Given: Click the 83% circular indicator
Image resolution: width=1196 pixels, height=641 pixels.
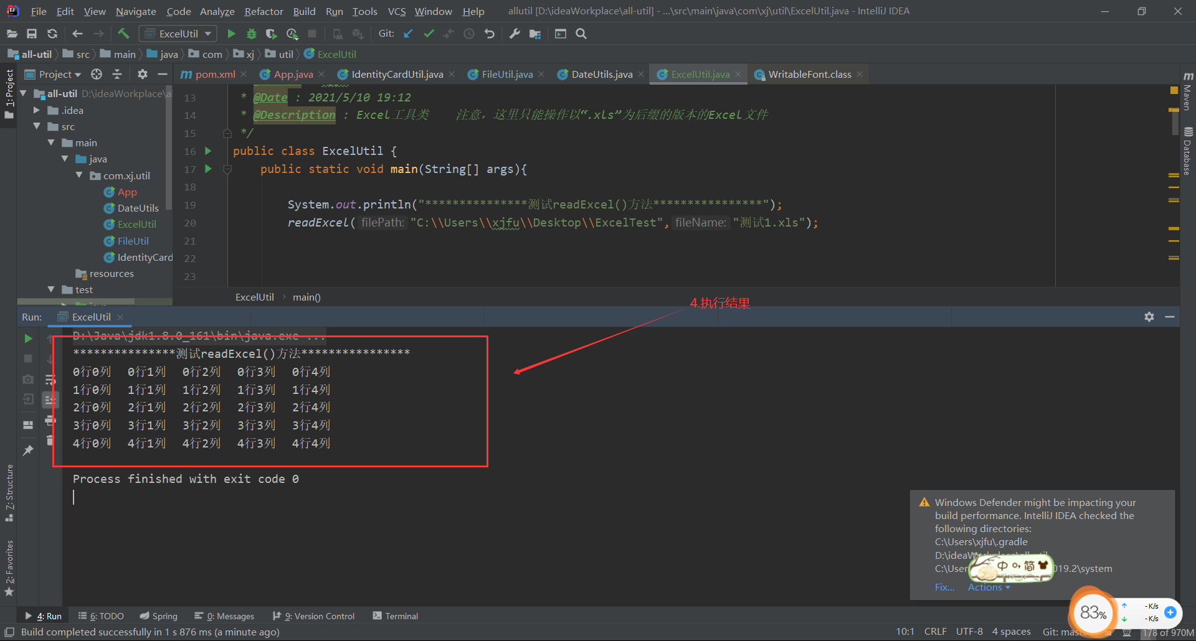Looking at the screenshot, I should (1091, 613).
